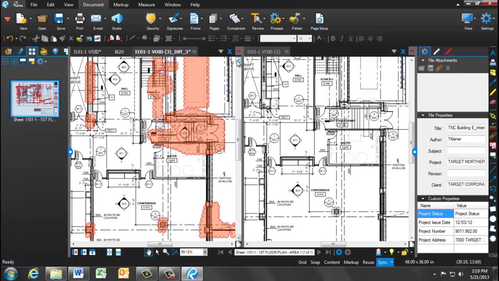Image resolution: width=499 pixels, height=281 pixels.
Task: Undo the last action
Action: (x=10, y=38)
